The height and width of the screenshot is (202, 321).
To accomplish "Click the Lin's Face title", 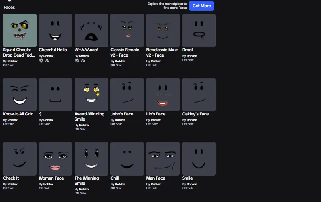I will point(156,114).
